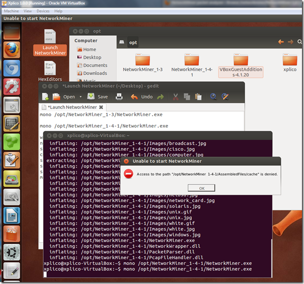Click the Find magnifier icon in gedit
The height and width of the screenshot is (284, 304).
click(x=213, y=96)
